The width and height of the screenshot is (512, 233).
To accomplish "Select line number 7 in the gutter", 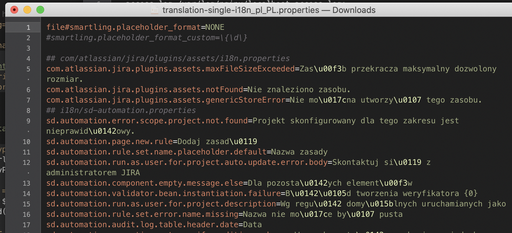I will (28, 100).
